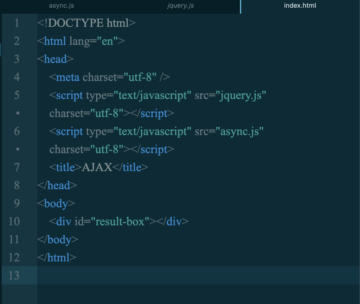Click line number 11 in gutter
Screen dimensions: 360x304
pos(14,240)
